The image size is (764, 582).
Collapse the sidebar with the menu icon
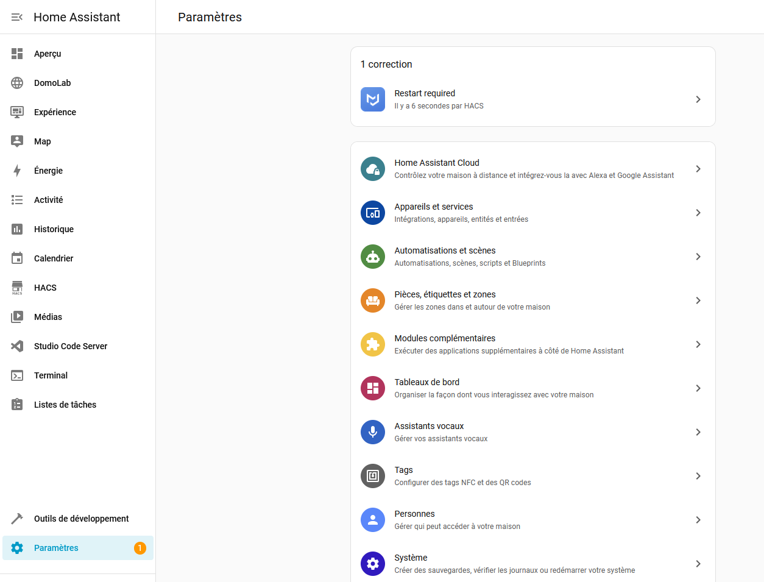coord(17,17)
